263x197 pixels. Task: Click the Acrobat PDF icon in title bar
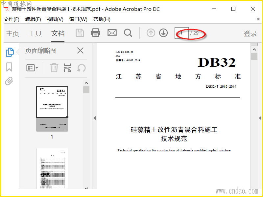click(x=7, y=9)
